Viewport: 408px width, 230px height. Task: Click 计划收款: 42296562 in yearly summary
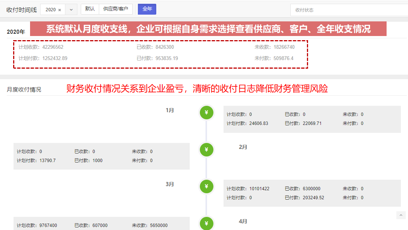(x=41, y=47)
